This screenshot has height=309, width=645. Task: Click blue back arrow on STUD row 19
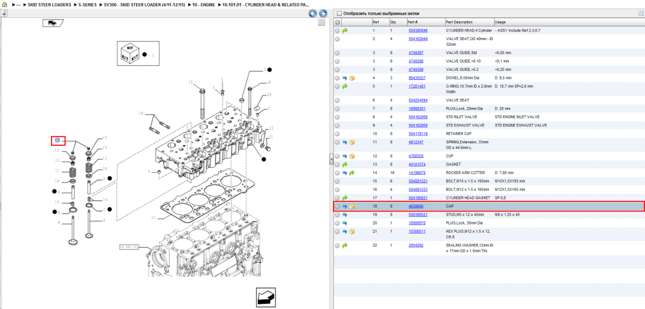tap(344, 215)
